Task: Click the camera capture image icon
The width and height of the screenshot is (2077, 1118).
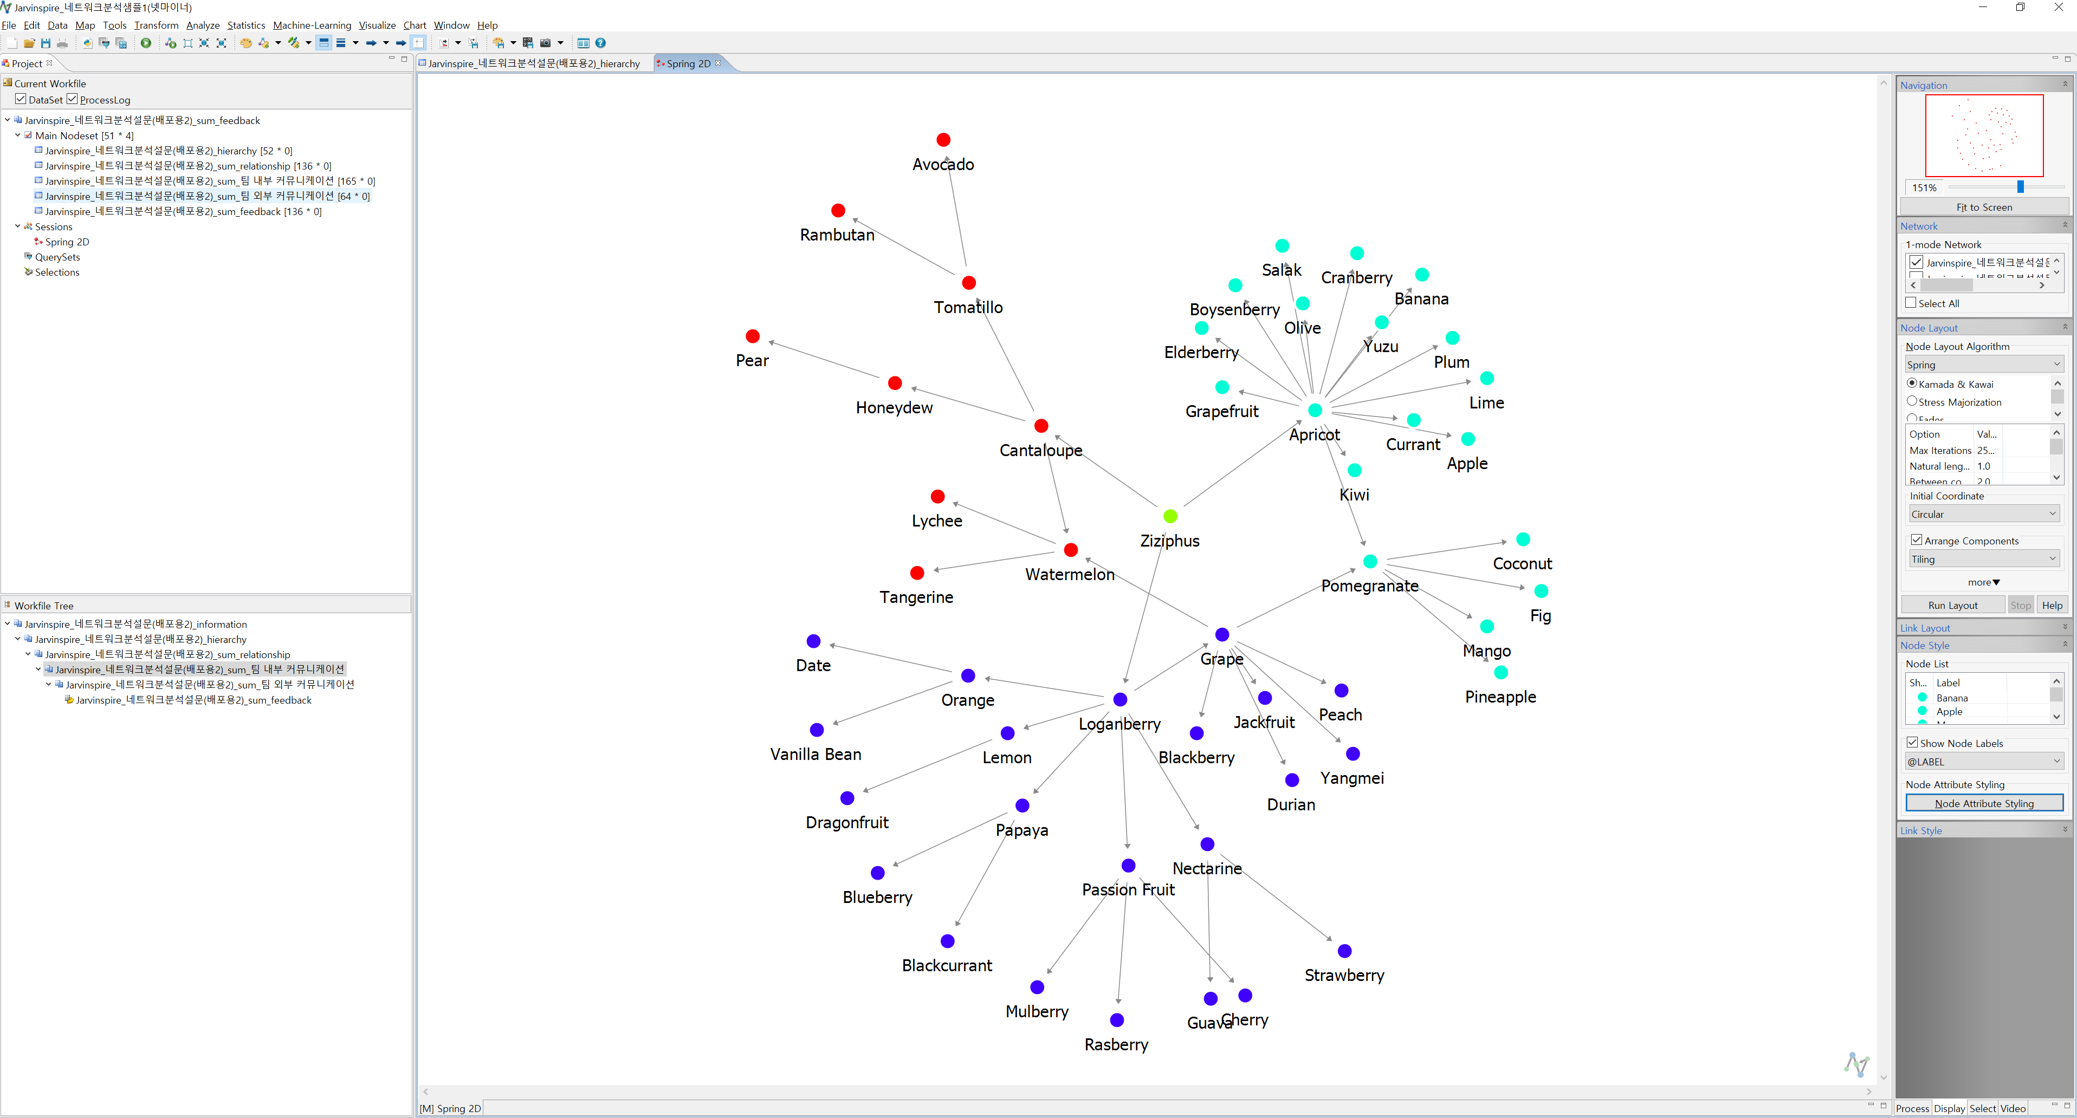Action: pyautogui.click(x=546, y=43)
